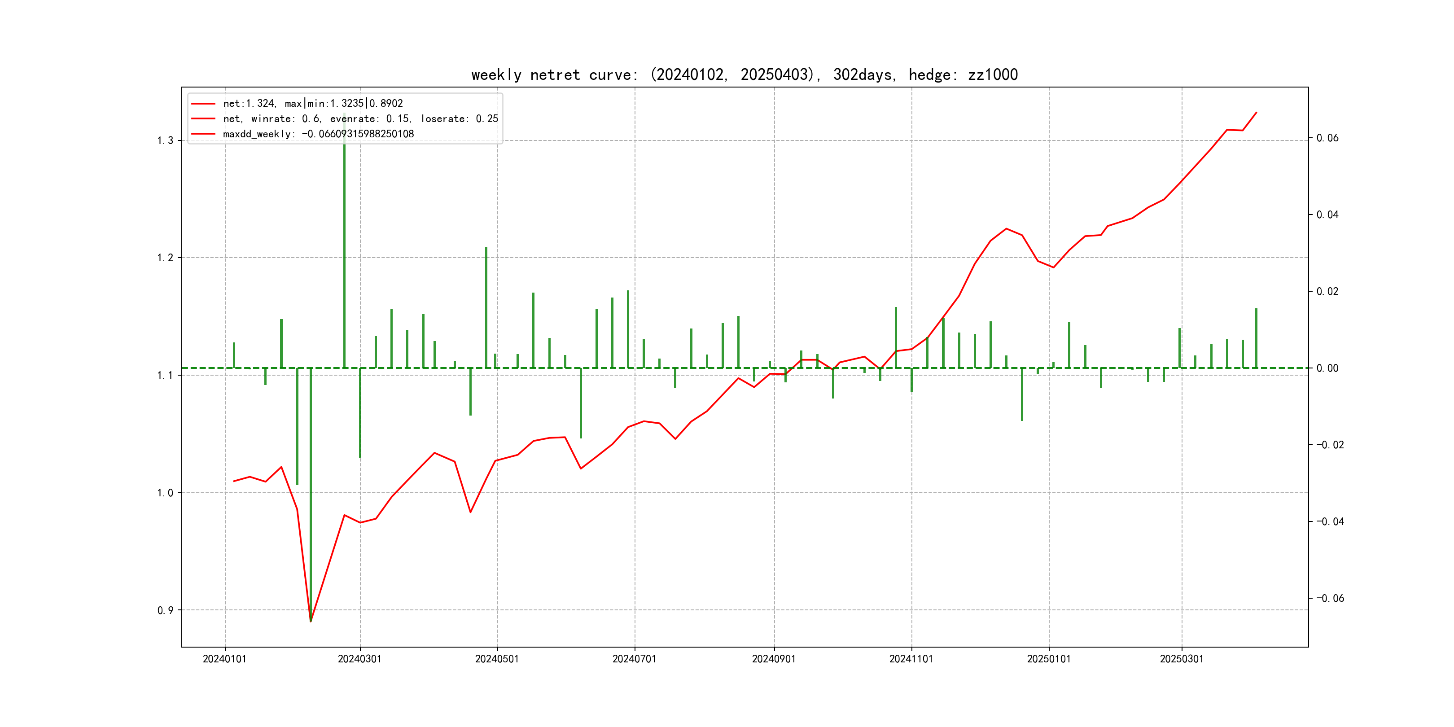Click the 20240501 x-axis label
Viewport: 1454px width, 727px height.
pyautogui.click(x=497, y=659)
